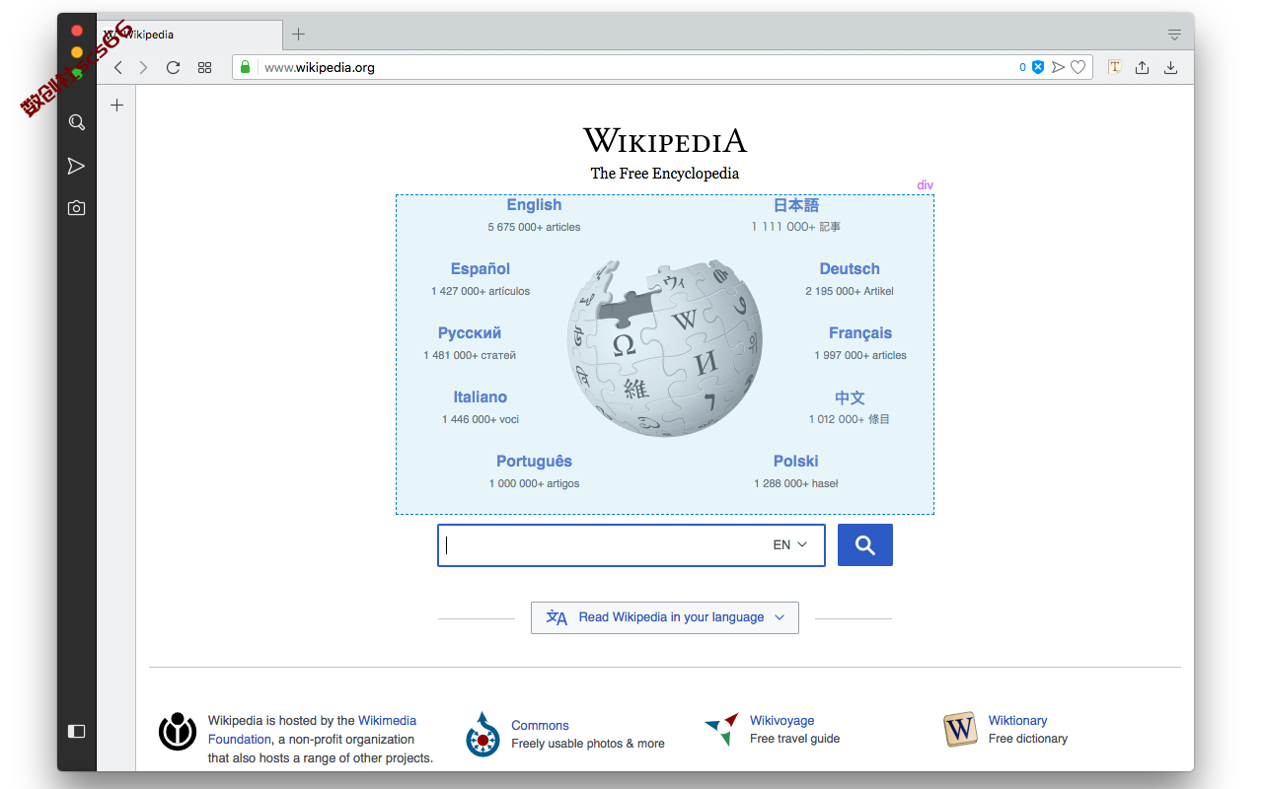Click the Commons logo icon
The height and width of the screenshot is (789, 1263).
click(483, 734)
